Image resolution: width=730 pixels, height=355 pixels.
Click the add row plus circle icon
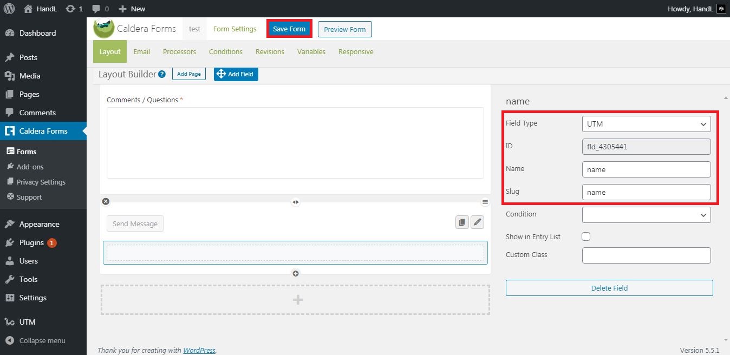[x=296, y=273]
